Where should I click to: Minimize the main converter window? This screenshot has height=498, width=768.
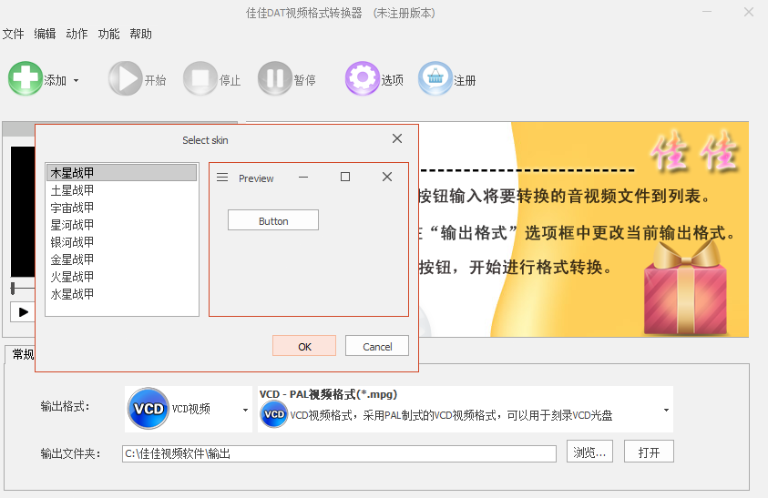pyautogui.click(x=707, y=12)
